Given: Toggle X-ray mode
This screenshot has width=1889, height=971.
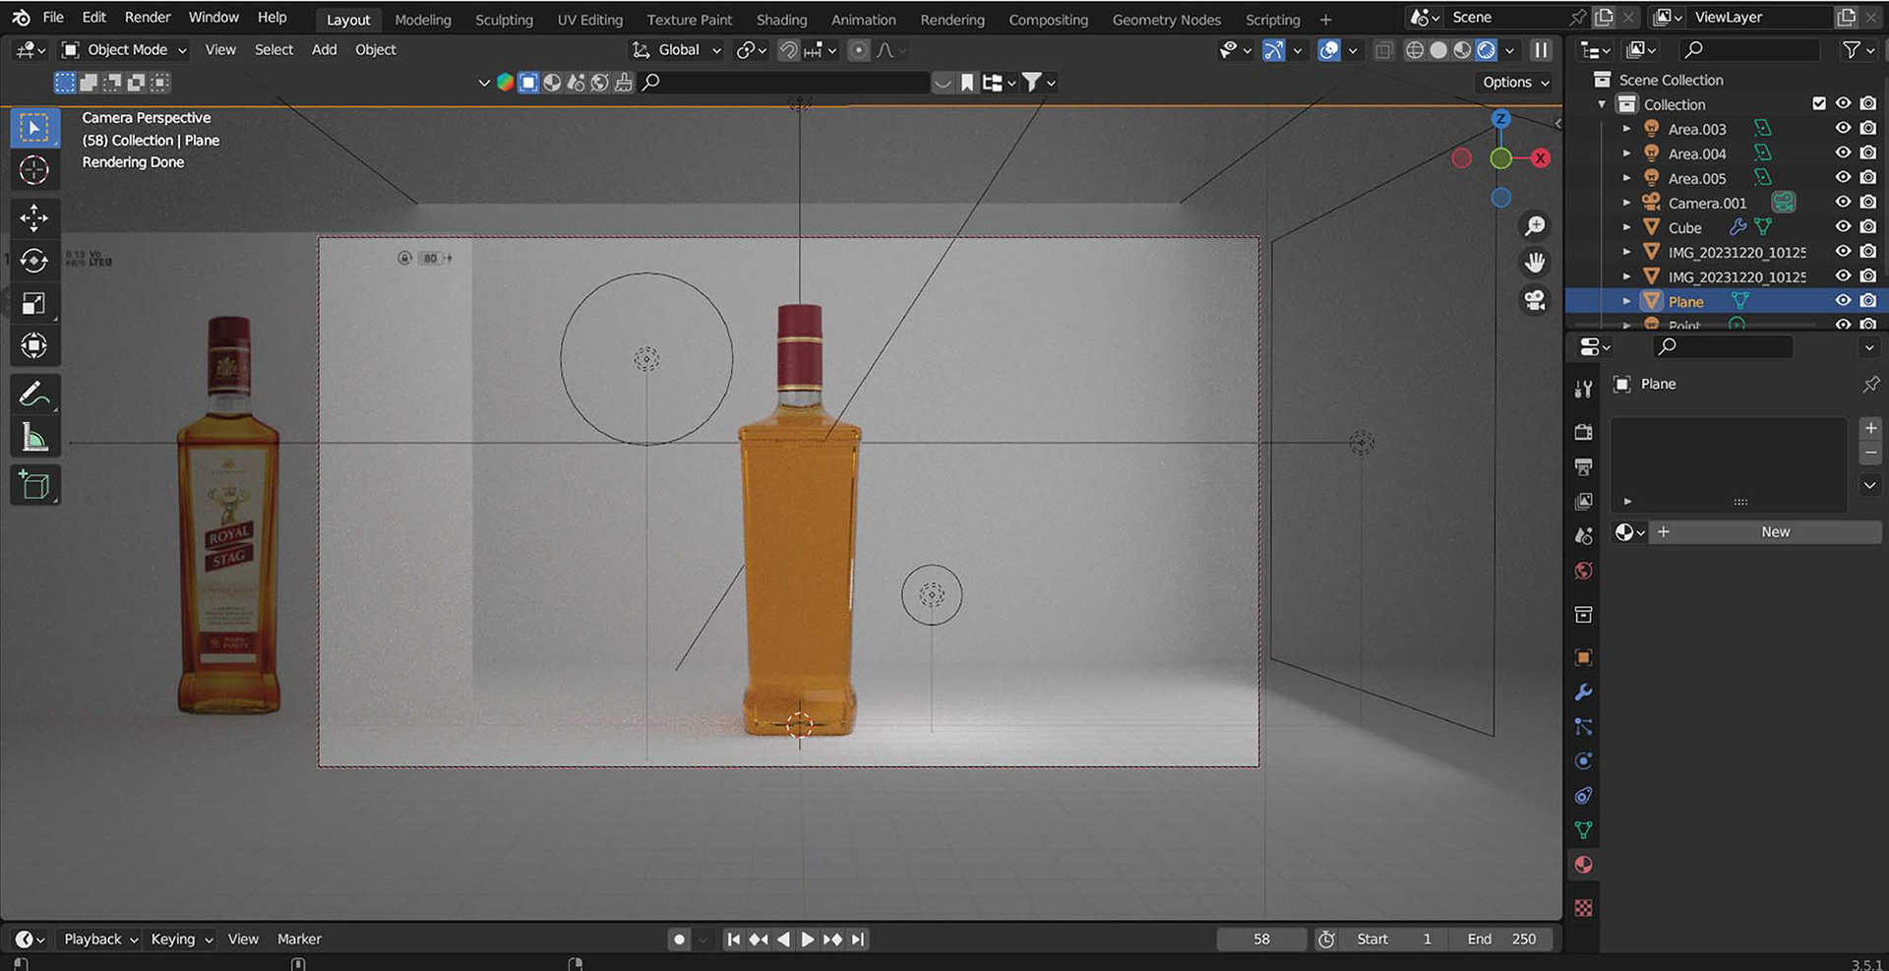Looking at the screenshot, I should click(1383, 50).
